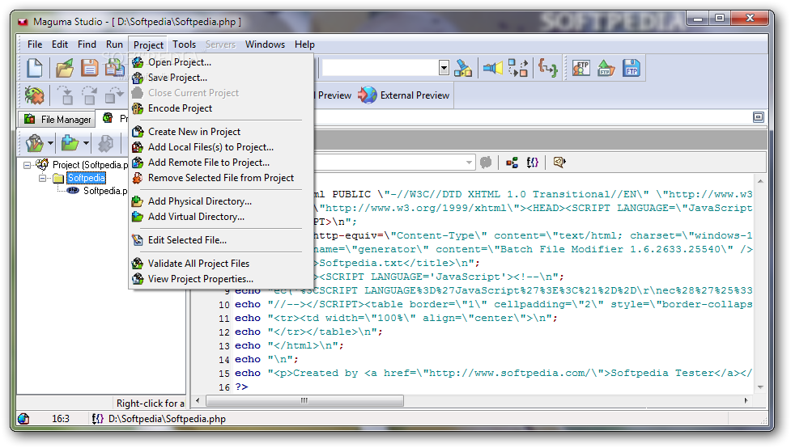This screenshot has width=791, height=448.
Task: Select Remove Selected File from Project
Action: (x=221, y=178)
